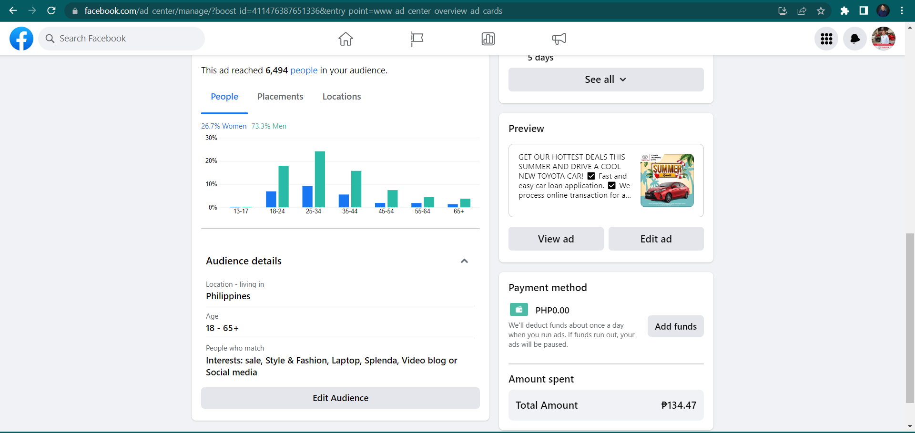Viewport: 915px width, 433px height.
Task: Toggle the browser side panel icon
Action: point(864,11)
